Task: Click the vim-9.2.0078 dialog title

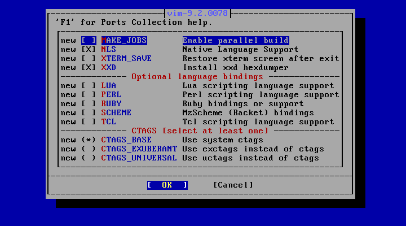Action: tap(197, 13)
